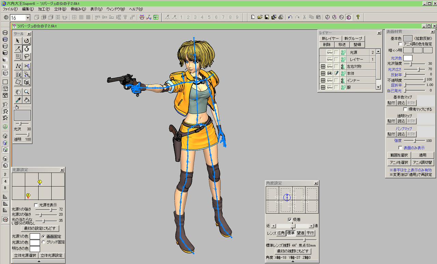Click the 光沢色 white color swatch
Viewport: 437px width, 264px height.
408,58
